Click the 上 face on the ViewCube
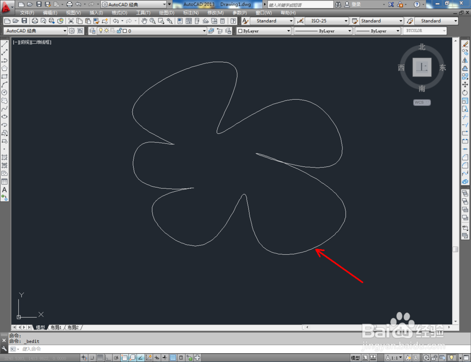The width and height of the screenshot is (471, 362). point(422,67)
